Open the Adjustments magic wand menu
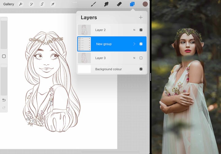 (x=31, y=4)
